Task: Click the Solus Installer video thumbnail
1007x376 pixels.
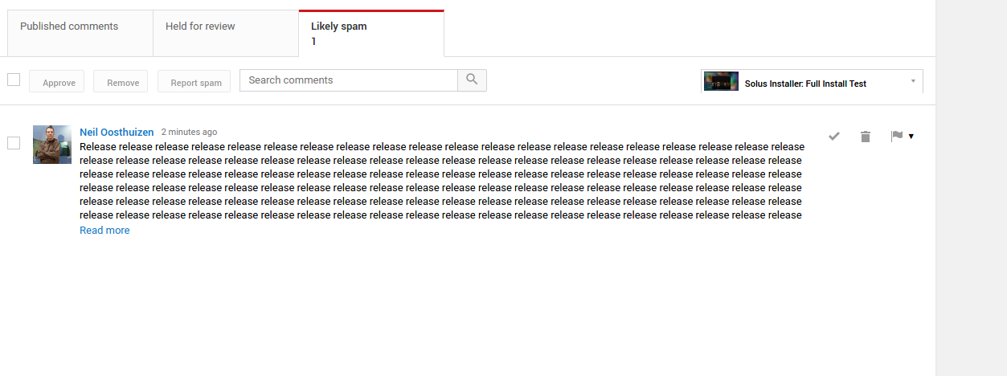Action: coord(721,82)
